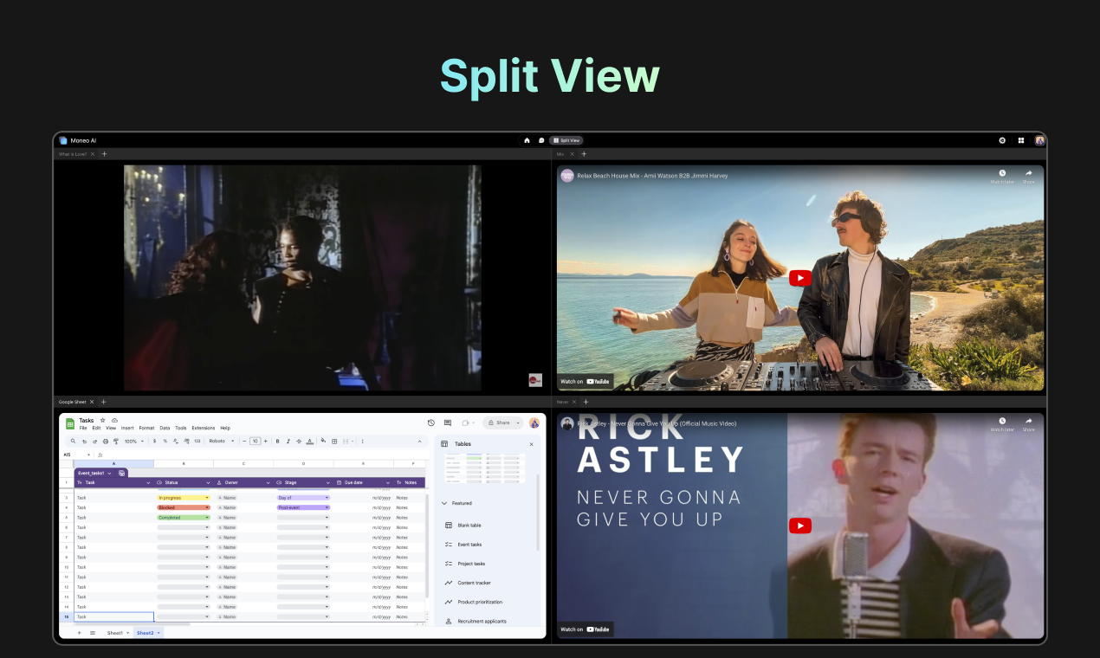Add a new tab next to What is Love?
The image size is (1100, 658).
point(104,154)
